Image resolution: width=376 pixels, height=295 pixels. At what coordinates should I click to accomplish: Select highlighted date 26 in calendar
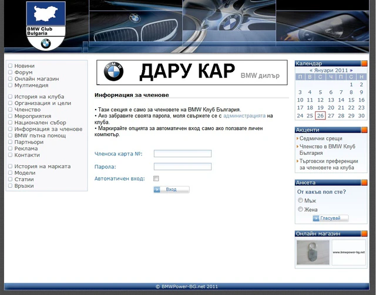tap(320, 116)
